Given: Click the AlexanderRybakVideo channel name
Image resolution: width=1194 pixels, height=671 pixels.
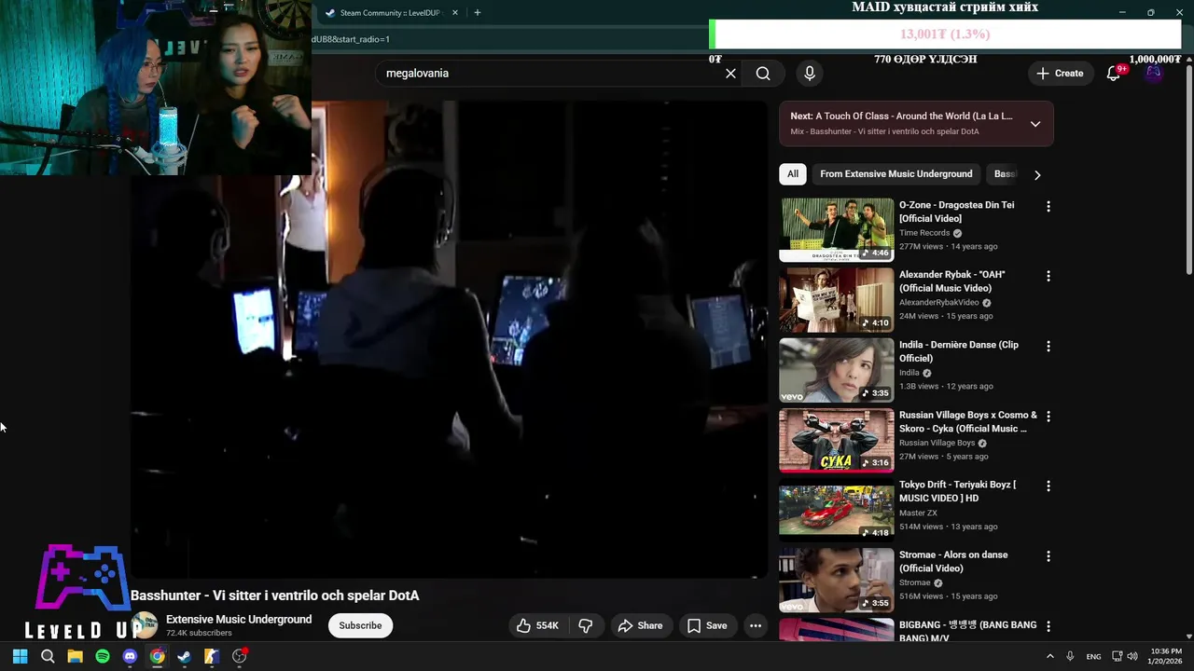Looking at the screenshot, I should 939,303.
